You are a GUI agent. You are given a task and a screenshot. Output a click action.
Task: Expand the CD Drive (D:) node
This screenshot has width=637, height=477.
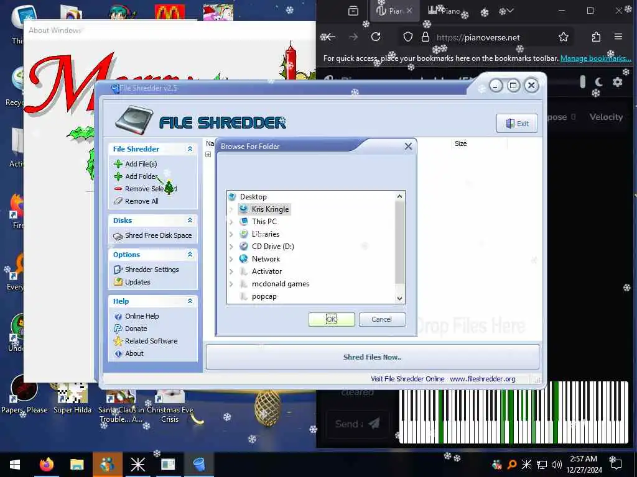[x=231, y=247]
